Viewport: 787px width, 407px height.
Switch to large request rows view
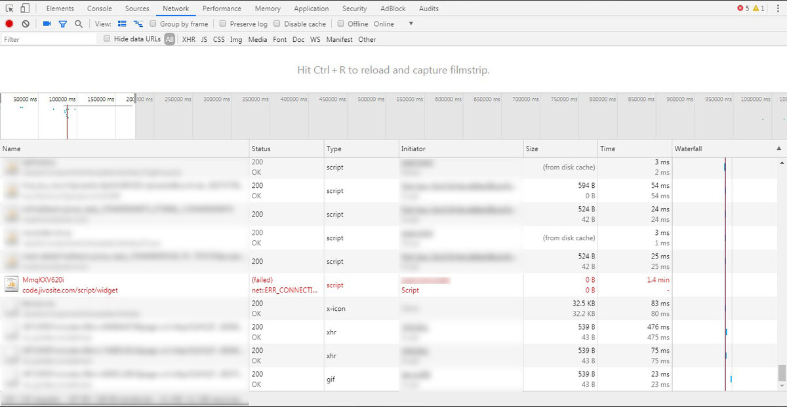[x=122, y=24]
